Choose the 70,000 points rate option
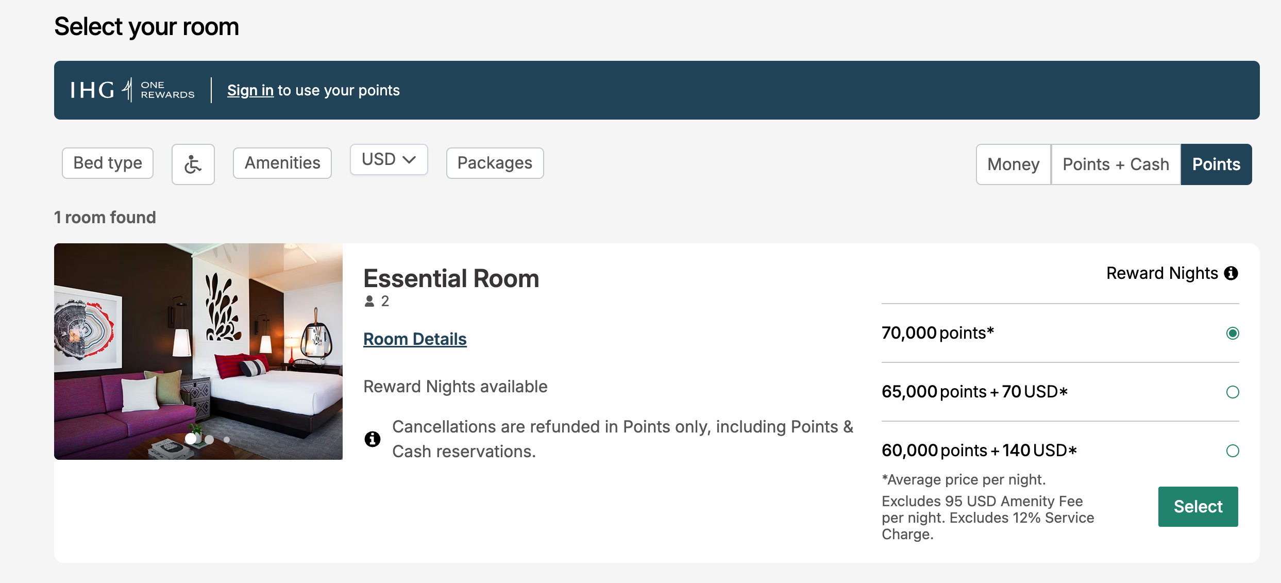1281x583 pixels. click(1233, 334)
